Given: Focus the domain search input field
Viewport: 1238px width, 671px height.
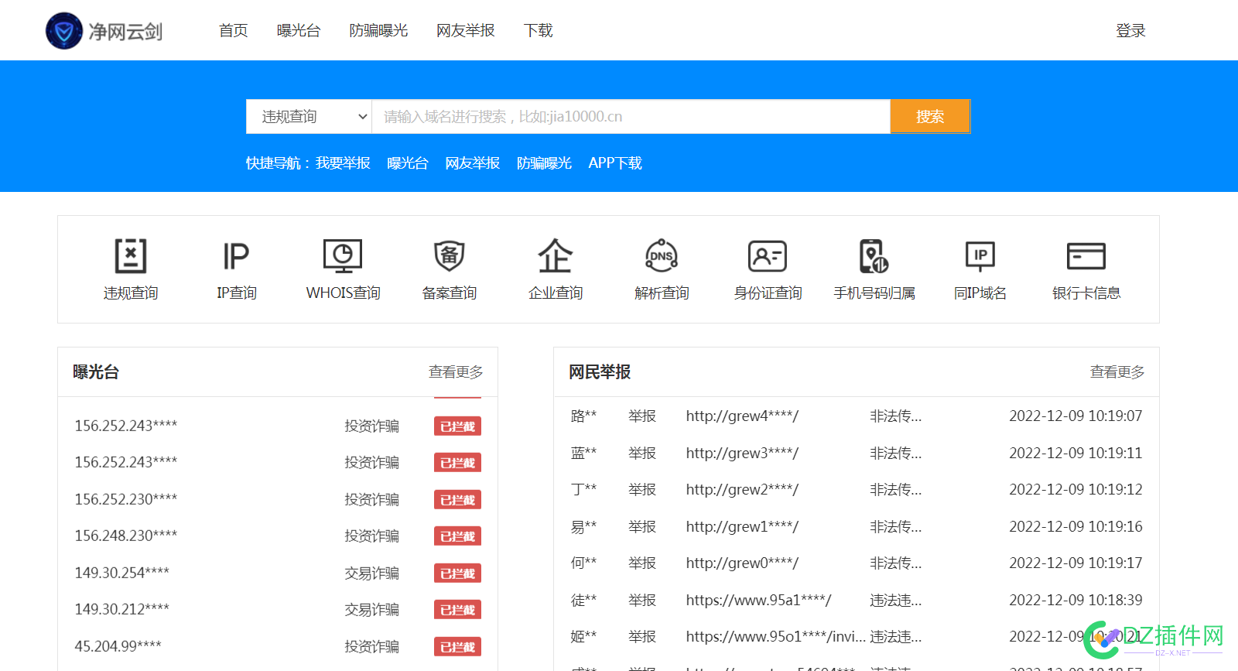Looking at the screenshot, I should (631, 117).
